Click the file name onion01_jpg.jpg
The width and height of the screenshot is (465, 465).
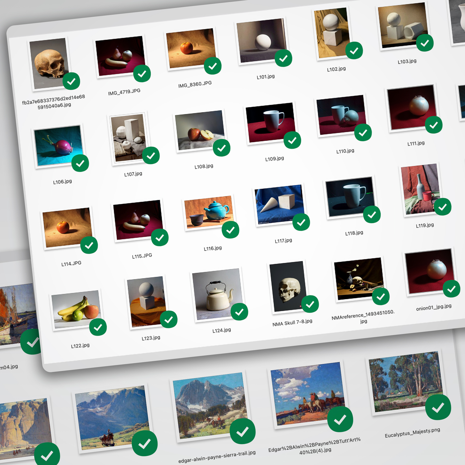(434, 307)
